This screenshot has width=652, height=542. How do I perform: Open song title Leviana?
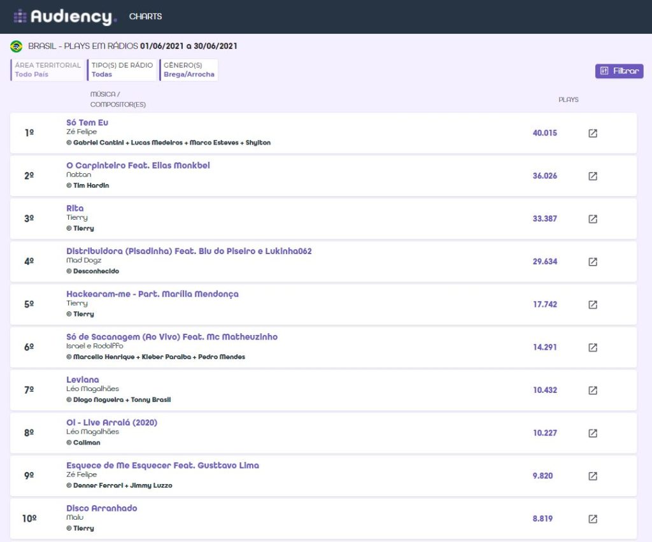click(x=83, y=380)
